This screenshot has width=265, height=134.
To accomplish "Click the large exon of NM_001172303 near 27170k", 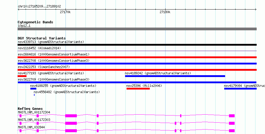I will click(x=71, y=123).
